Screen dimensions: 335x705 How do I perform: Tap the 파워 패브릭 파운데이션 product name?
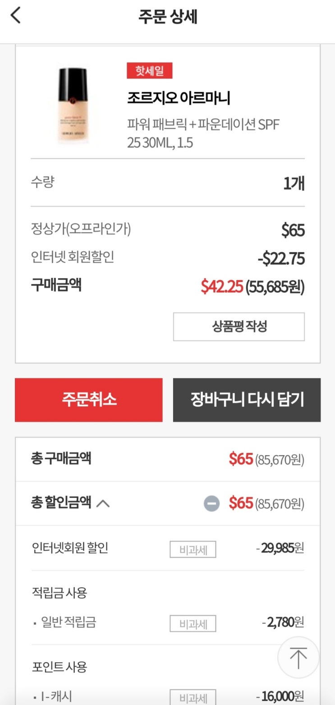pyautogui.click(x=203, y=133)
